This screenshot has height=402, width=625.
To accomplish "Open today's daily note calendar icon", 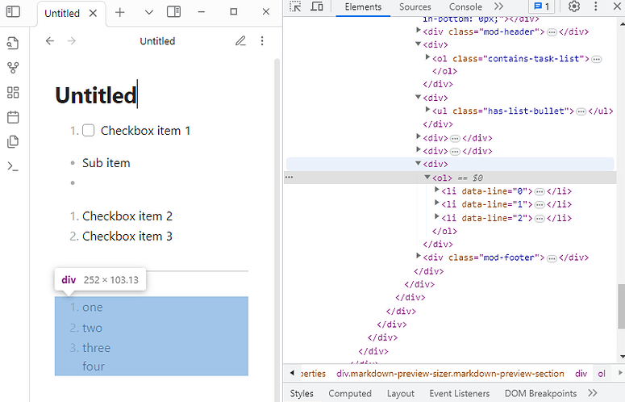I will [13, 117].
